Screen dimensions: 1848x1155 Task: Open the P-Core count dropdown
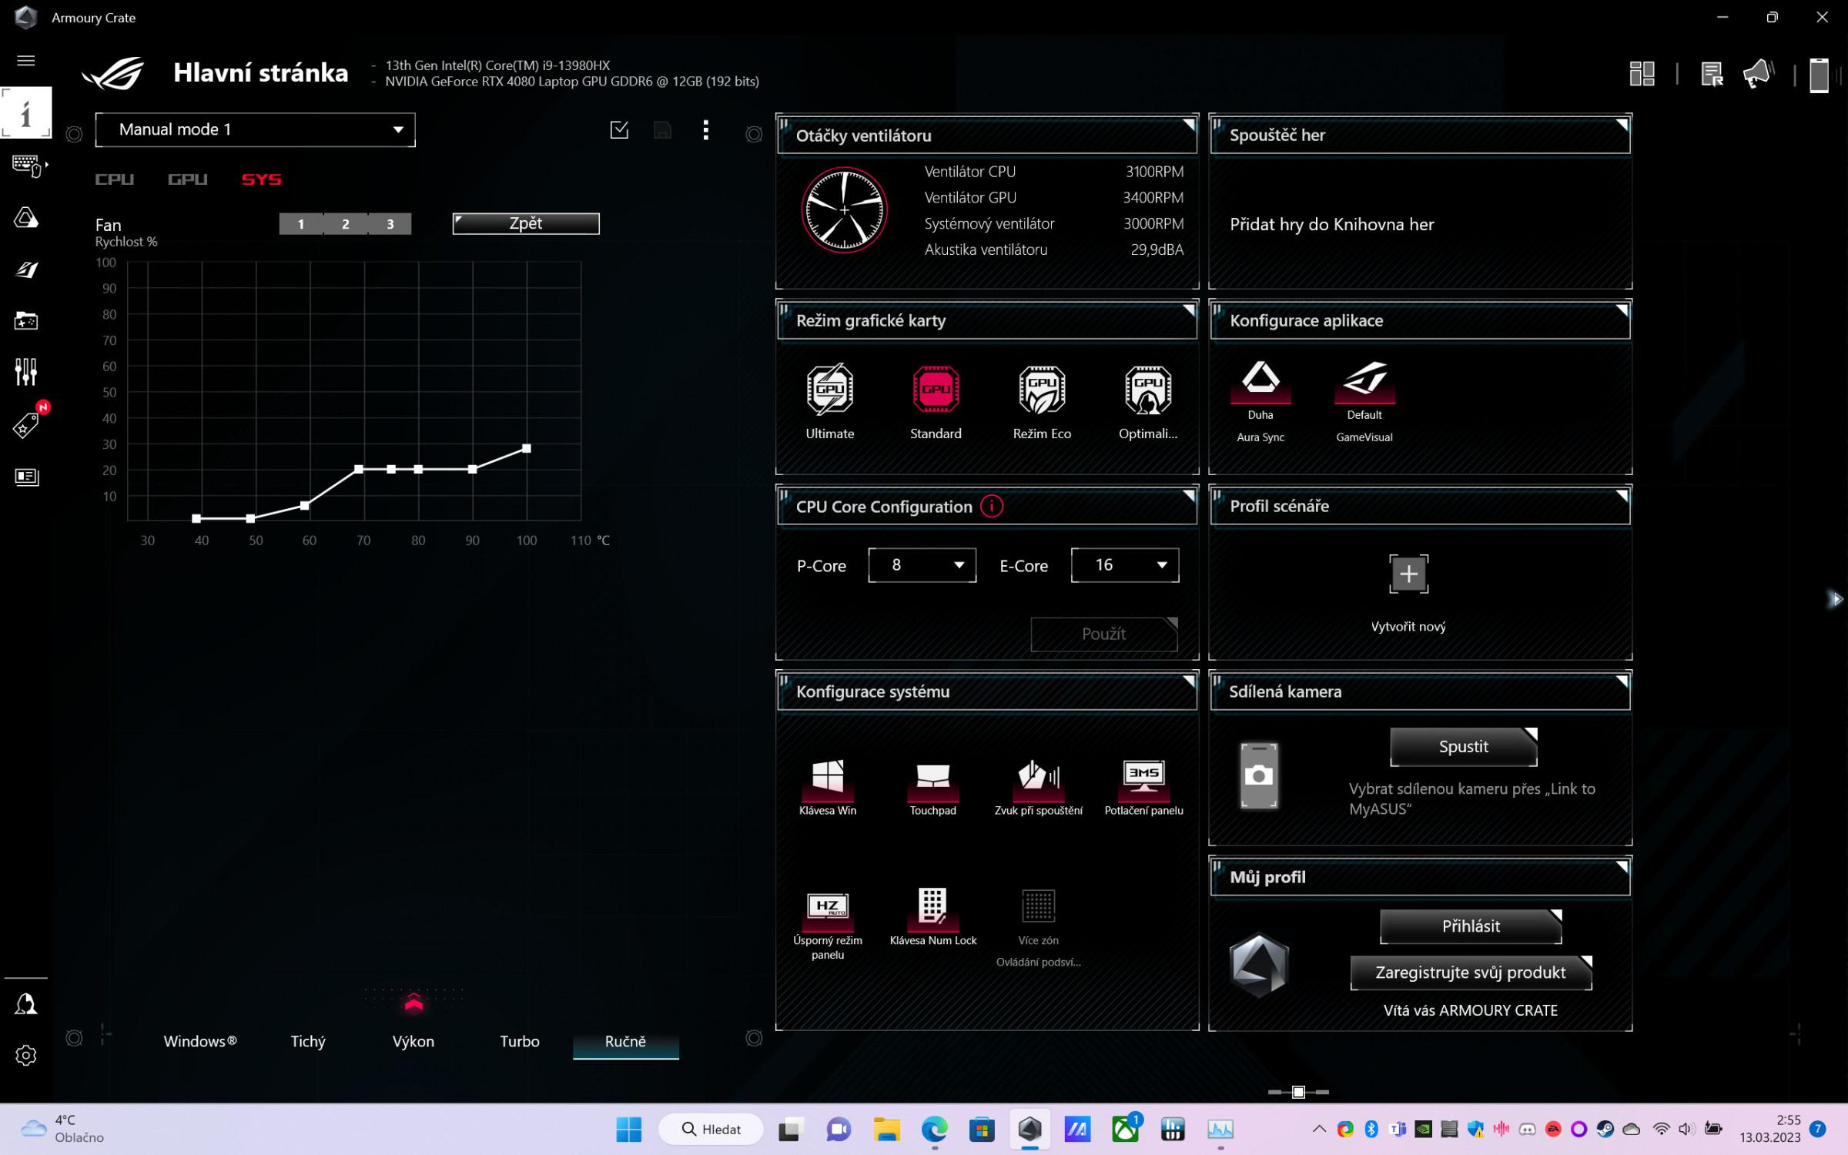click(x=922, y=565)
